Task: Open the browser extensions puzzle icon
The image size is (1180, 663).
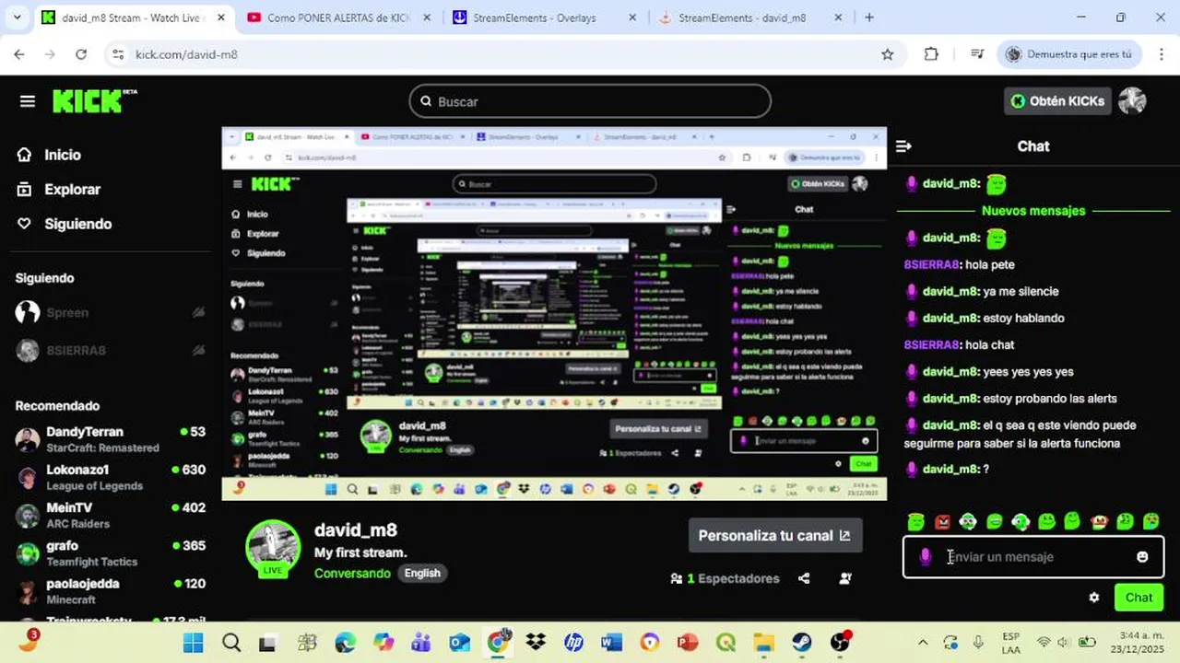Action: click(931, 54)
